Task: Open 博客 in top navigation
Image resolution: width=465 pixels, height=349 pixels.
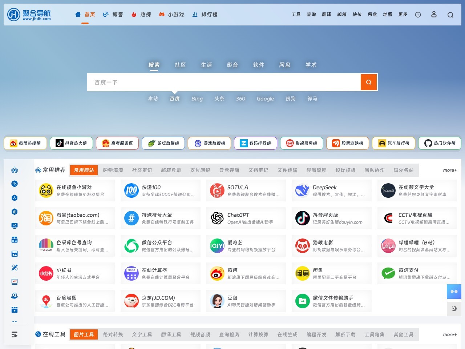Action: (x=113, y=15)
